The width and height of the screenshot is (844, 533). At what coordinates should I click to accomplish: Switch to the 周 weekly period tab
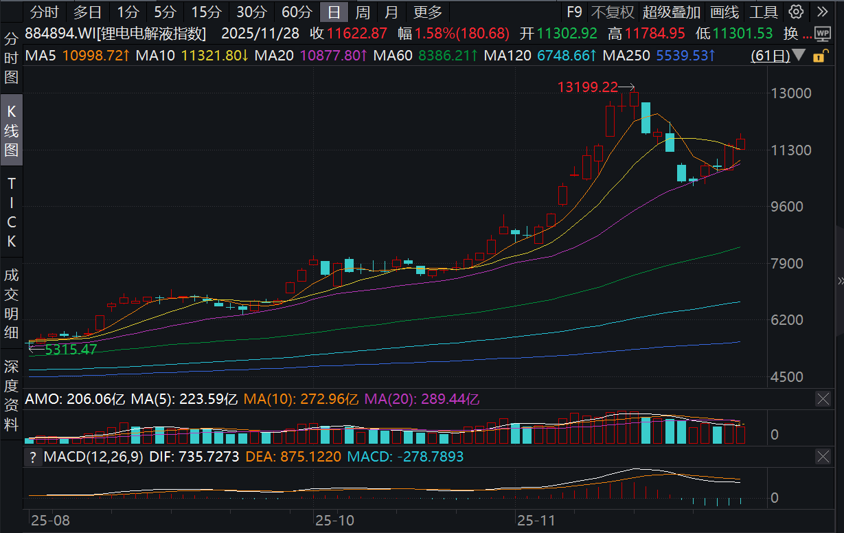point(363,12)
